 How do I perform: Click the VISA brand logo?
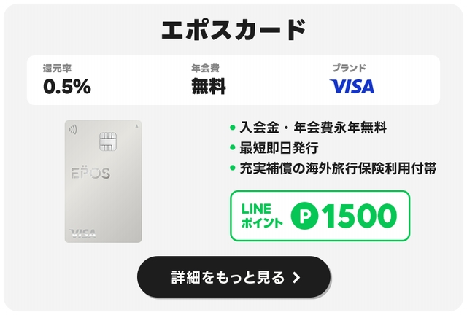pyautogui.click(x=352, y=87)
